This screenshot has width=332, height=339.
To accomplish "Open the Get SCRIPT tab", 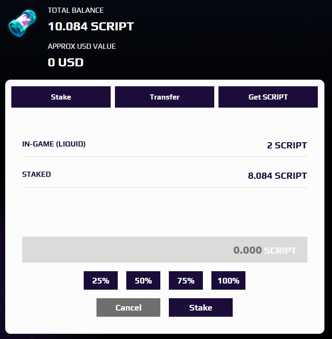I will [268, 97].
